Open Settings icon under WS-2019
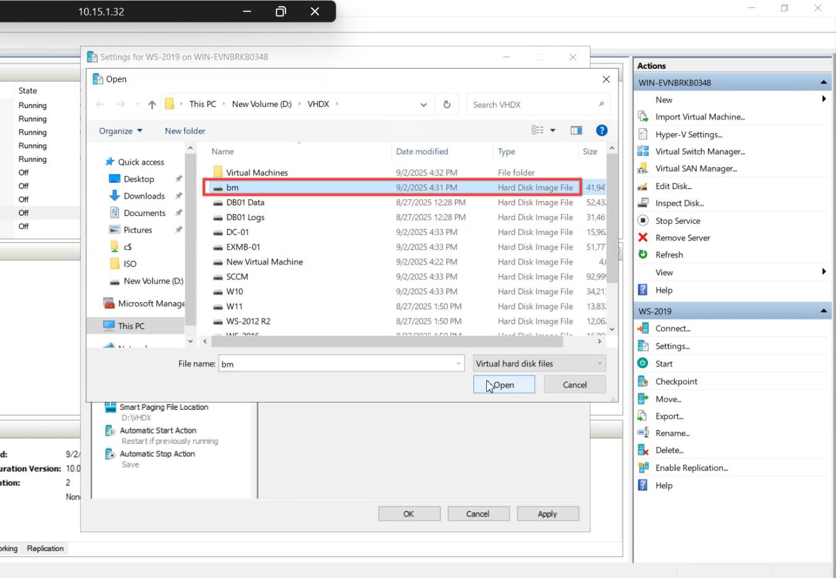This screenshot has width=836, height=578. coord(643,346)
